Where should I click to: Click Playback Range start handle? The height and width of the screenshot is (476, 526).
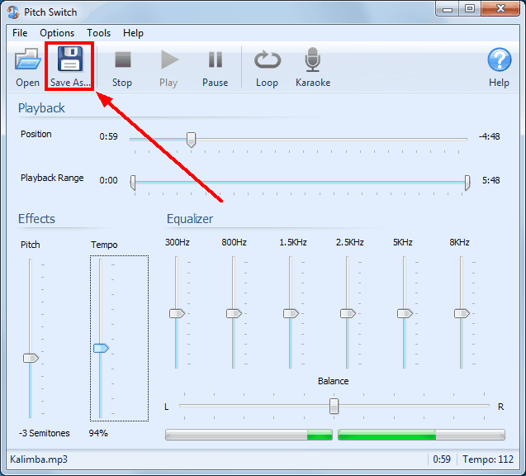(x=133, y=183)
